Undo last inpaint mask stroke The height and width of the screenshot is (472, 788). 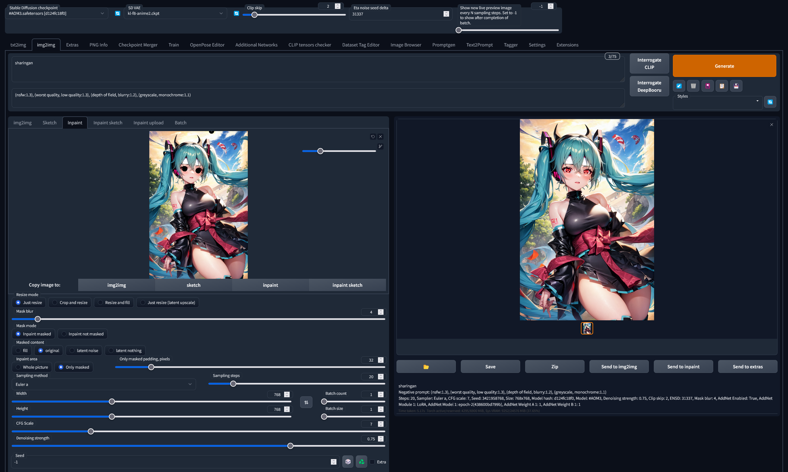(373, 136)
